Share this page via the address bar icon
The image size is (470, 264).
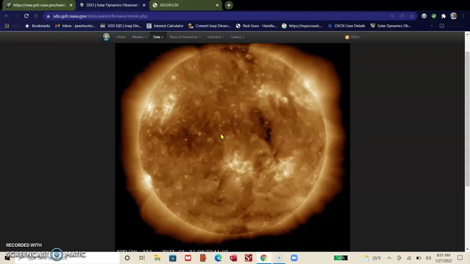[402, 16]
